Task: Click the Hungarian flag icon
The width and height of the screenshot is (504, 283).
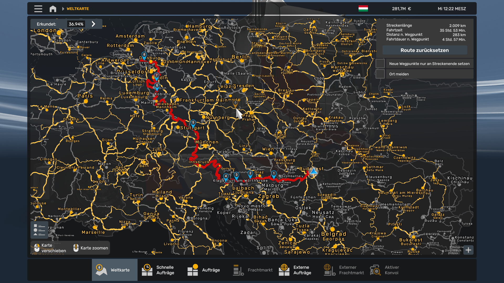Action: coord(363,9)
